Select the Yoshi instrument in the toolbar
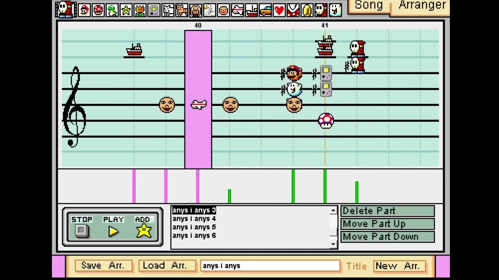499x280 pixels. click(112, 10)
